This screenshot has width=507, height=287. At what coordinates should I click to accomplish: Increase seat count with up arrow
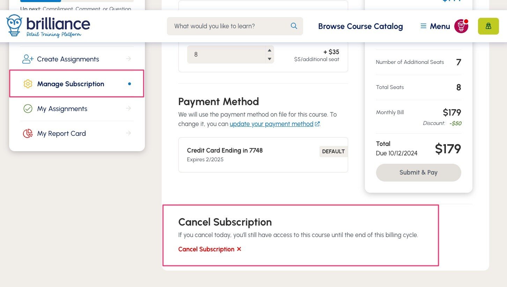270,50
